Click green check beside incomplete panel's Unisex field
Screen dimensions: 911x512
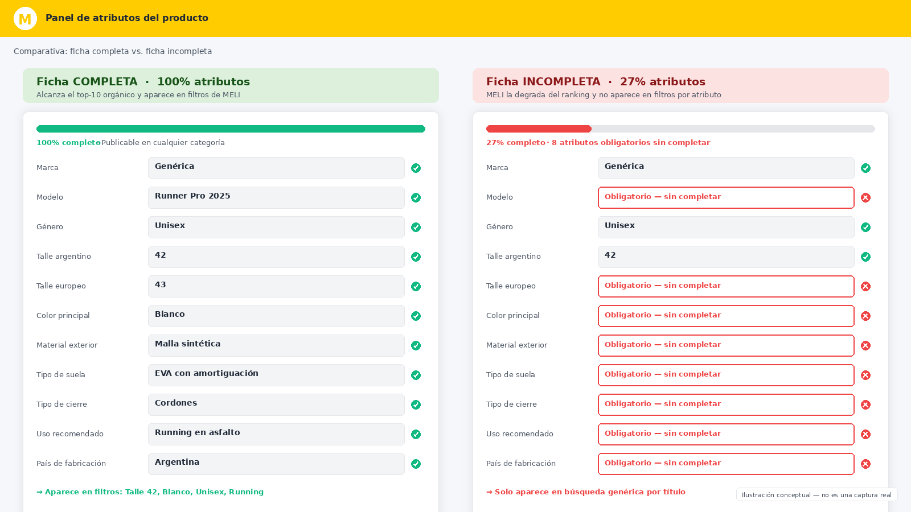(866, 227)
